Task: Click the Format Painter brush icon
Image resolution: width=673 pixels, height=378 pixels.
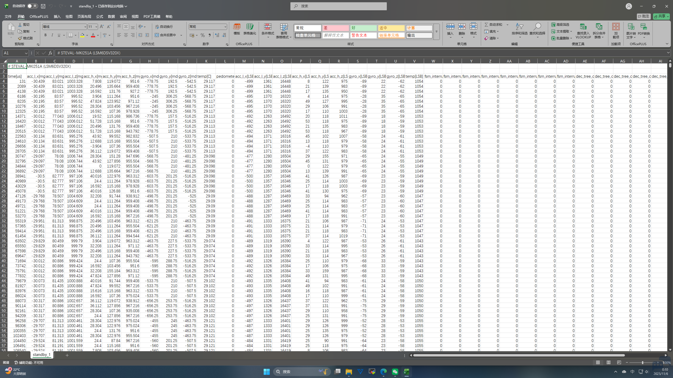Action: (20, 38)
